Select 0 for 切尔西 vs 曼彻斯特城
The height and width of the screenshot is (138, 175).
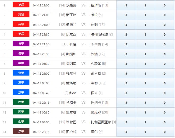click(165, 34)
